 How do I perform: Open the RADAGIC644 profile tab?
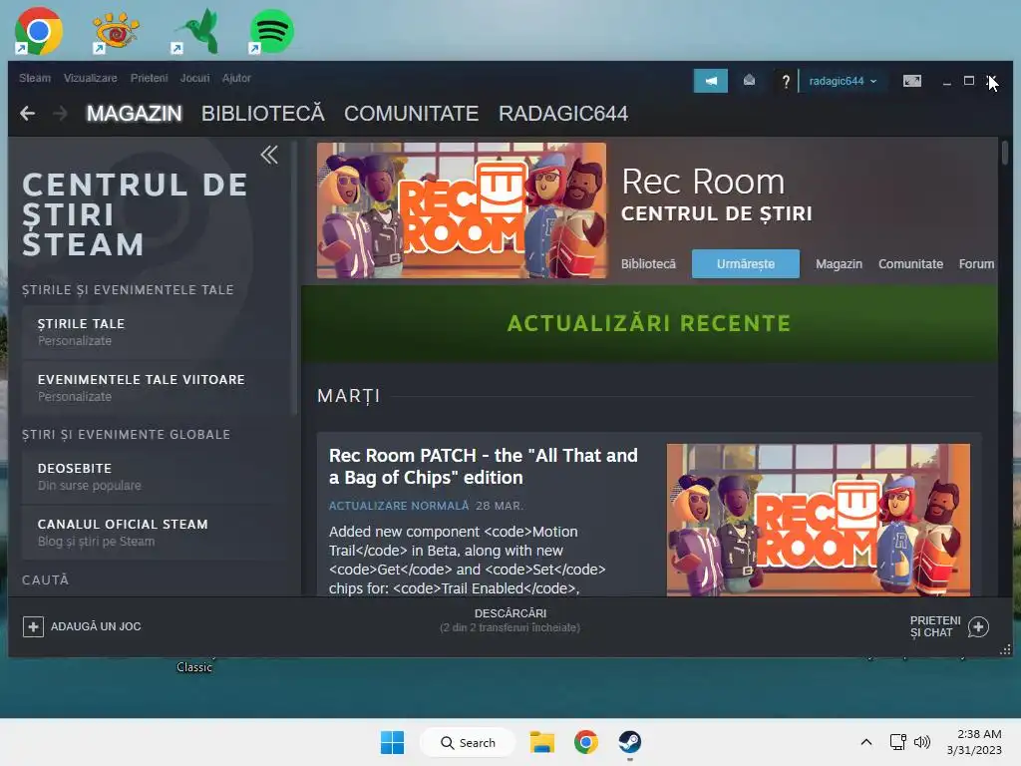[x=563, y=114]
